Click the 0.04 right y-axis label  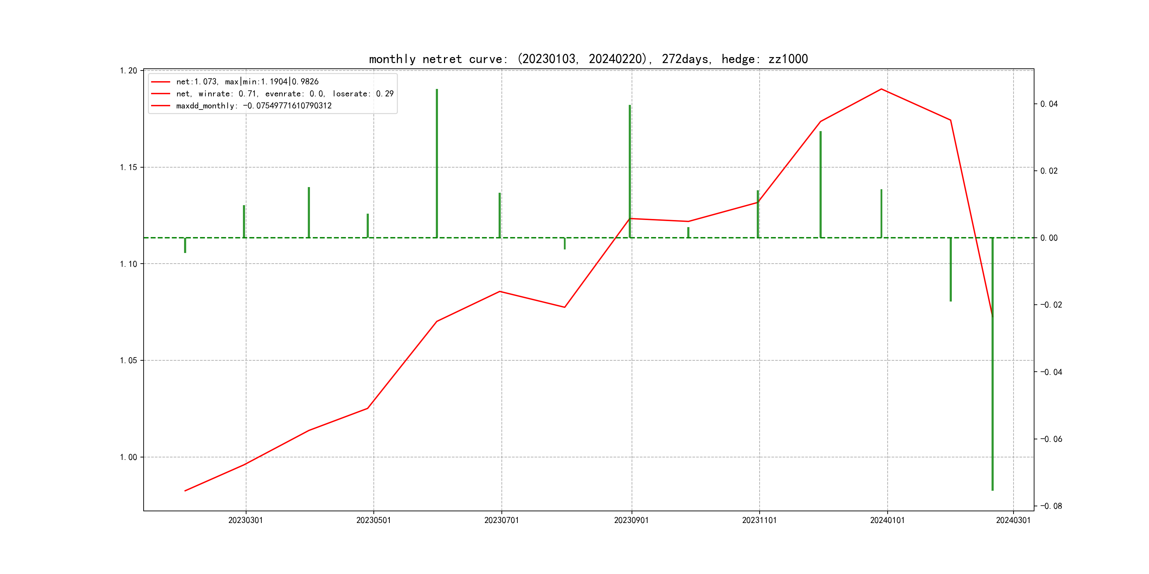[x=1049, y=104]
